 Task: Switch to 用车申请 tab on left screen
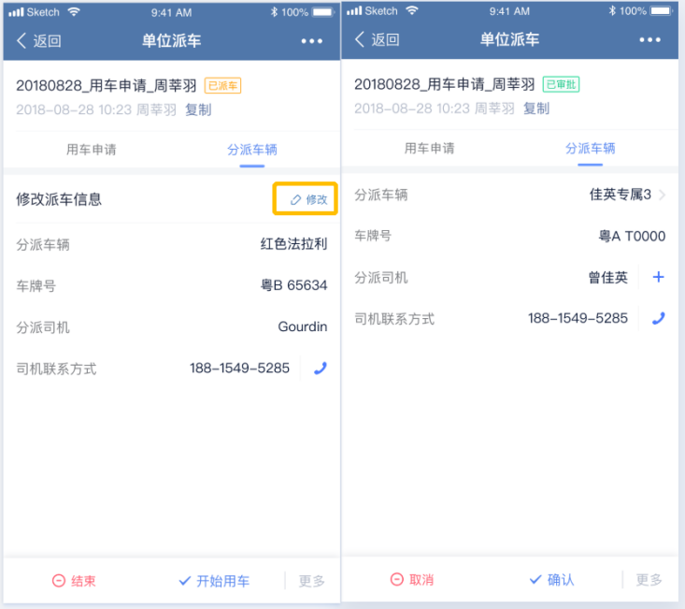pyautogui.click(x=92, y=150)
